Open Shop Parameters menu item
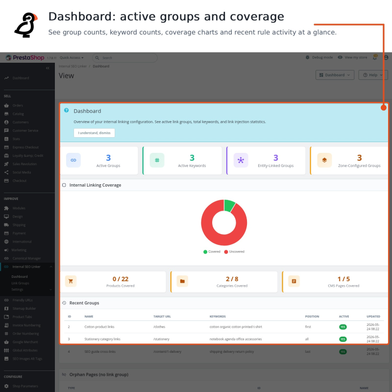This screenshot has height=392, width=392. pos(25,386)
